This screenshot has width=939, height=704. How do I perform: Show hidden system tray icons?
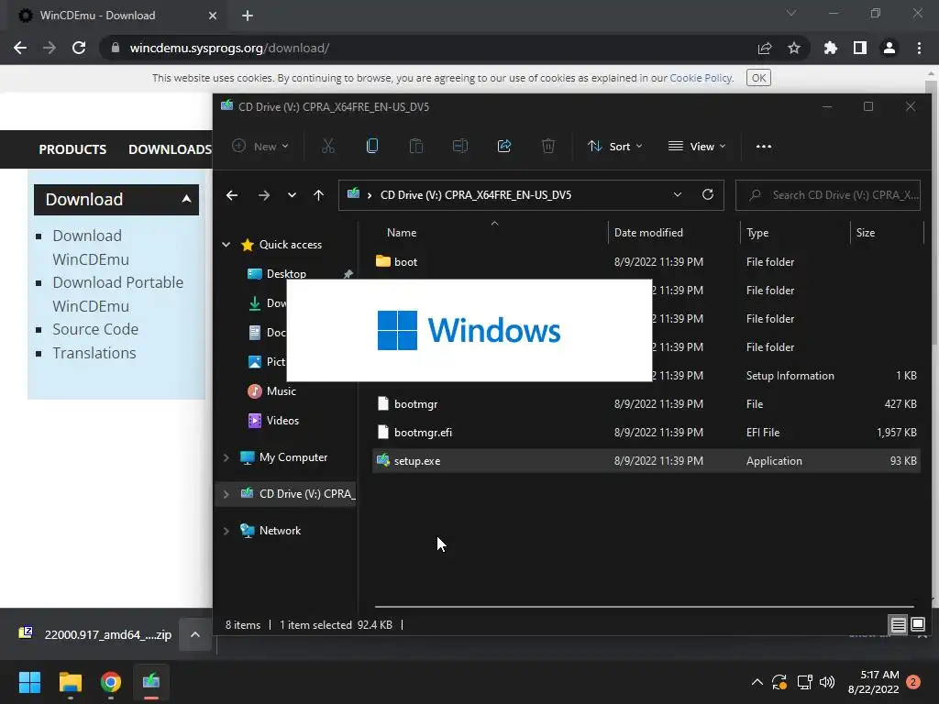click(757, 682)
